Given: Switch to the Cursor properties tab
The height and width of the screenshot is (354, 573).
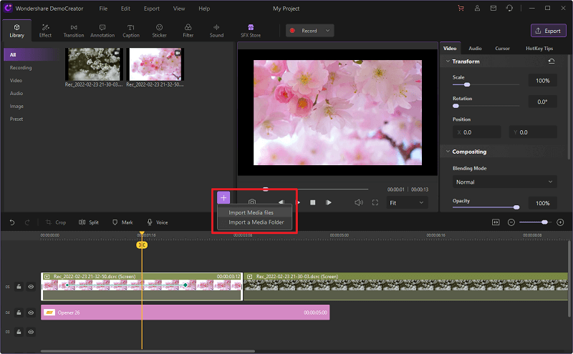Looking at the screenshot, I should (x=502, y=48).
